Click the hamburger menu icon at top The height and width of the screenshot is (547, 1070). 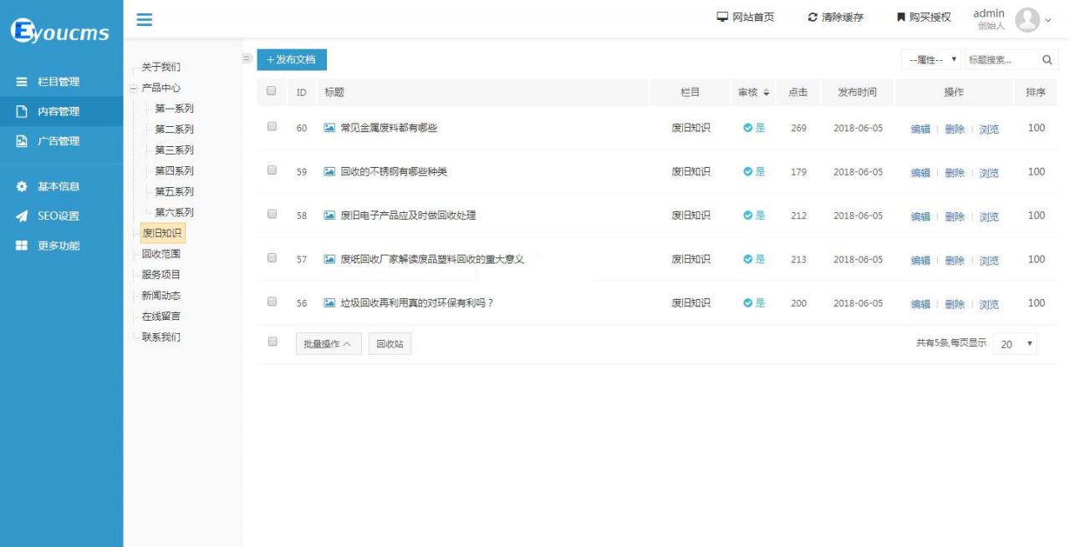point(143,19)
